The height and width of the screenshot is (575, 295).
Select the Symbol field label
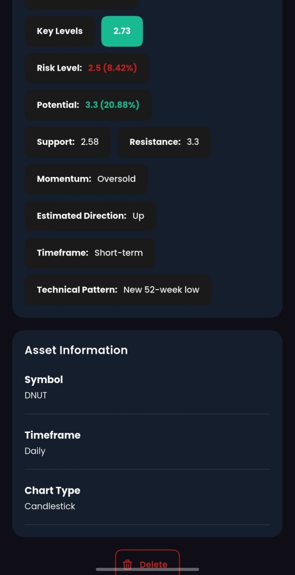point(44,380)
